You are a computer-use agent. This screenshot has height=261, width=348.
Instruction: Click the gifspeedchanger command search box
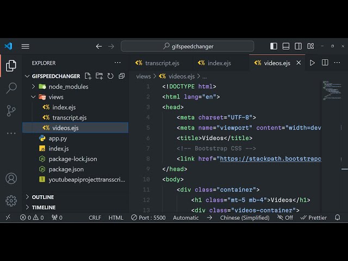pos(188,46)
